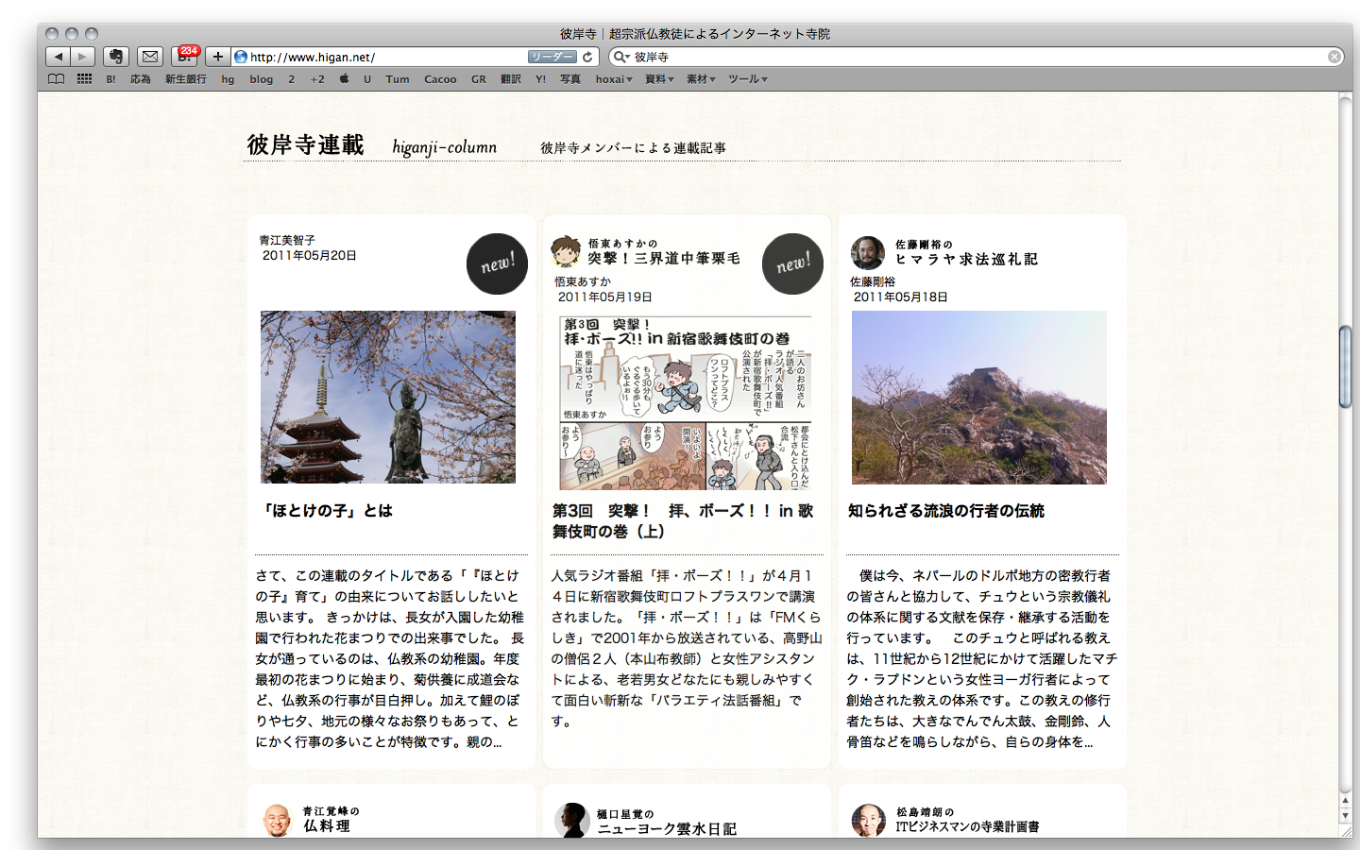
Task: Open the 新生銀行 bookmark
Action: pyautogui.click(x=185, y=79)
